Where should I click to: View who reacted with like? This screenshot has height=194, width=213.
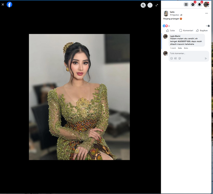coord(164,26)
